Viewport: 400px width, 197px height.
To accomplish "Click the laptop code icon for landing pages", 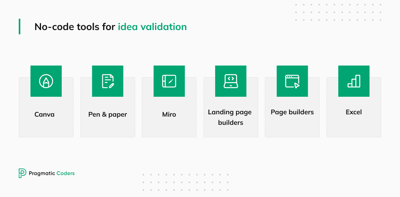I will [230, 81].
